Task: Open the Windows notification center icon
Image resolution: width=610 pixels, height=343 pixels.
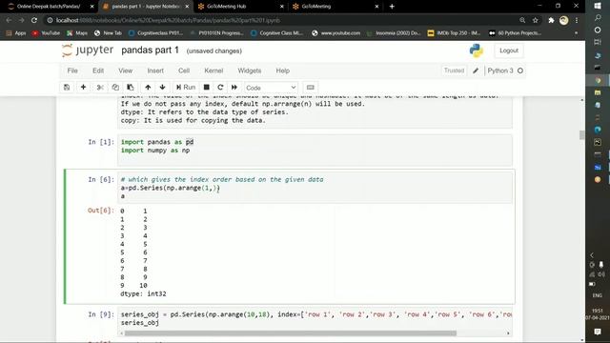Action: click(x=598, y=332)
